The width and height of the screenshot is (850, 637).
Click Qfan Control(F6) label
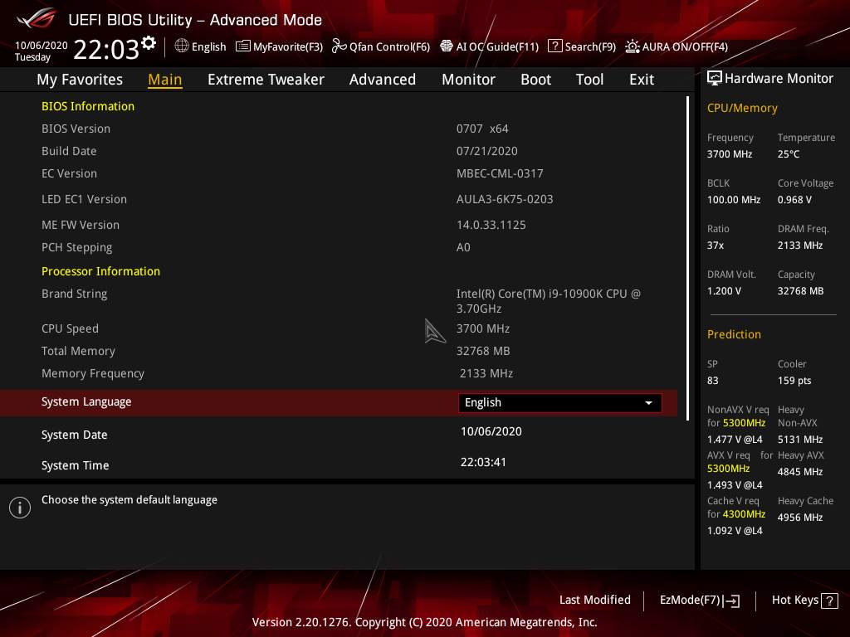(x=389, y=46)
